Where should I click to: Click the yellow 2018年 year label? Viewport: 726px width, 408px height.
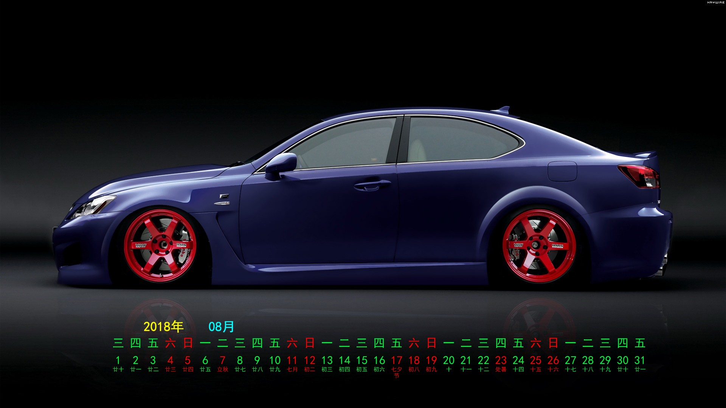pos(163,326)
